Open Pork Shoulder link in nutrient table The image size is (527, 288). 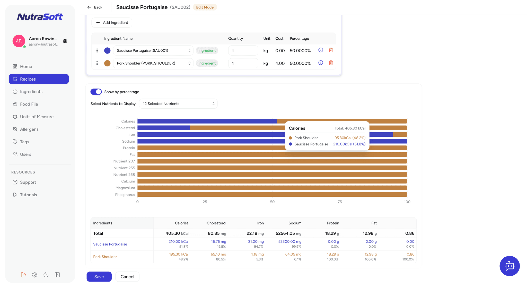(x=105, y=257)
